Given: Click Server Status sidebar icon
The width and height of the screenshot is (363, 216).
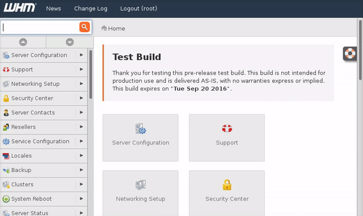Looking at the screenshot, I should [x=6, y=213].
